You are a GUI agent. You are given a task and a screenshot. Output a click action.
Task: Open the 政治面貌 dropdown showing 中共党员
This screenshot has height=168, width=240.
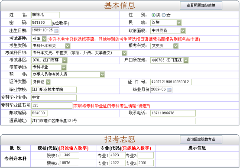168,31
